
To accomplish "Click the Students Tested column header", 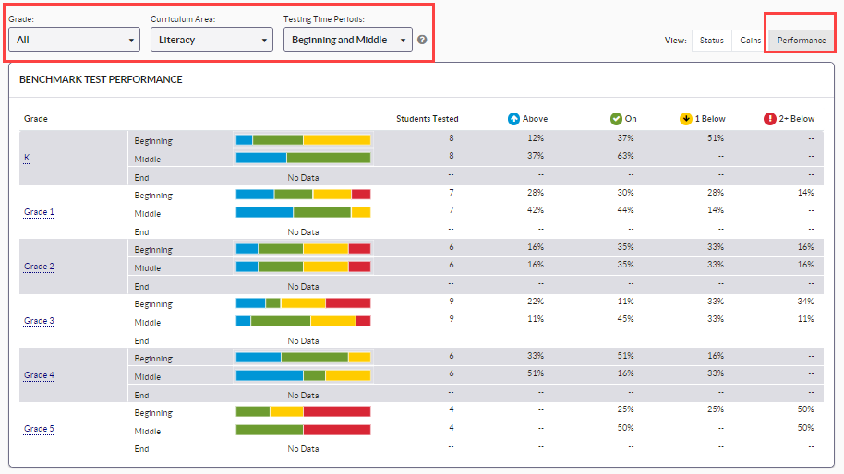I will [427, 119].
